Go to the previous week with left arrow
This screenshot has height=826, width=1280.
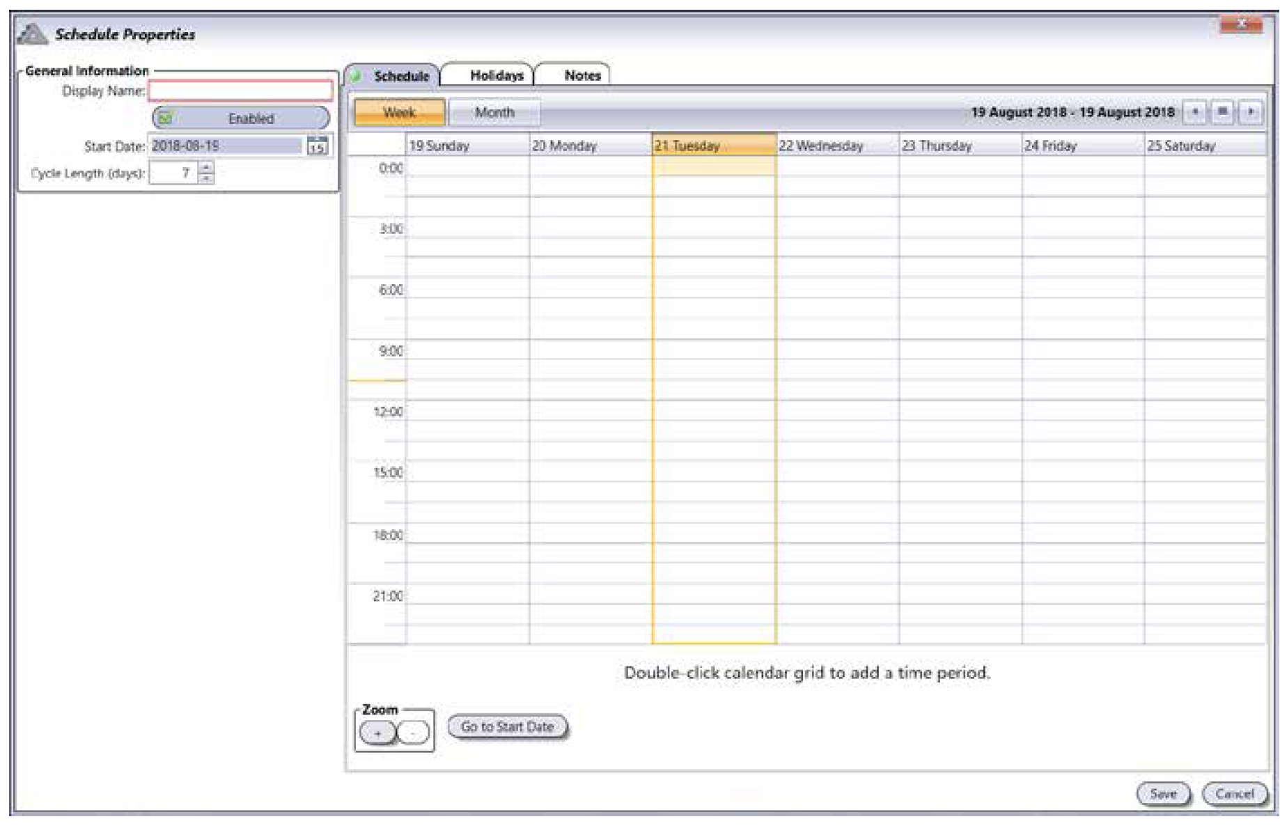pos(1195,112)
